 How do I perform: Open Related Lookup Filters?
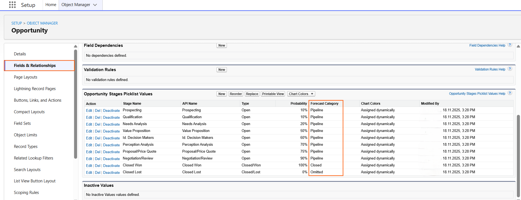(x=34, y=158)
